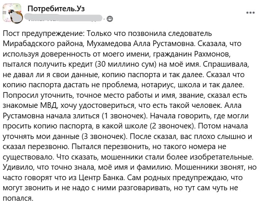Click the group audience icon beside the timestamp
Viewport: 260px width, 209px height.
(x=109, y=18)
